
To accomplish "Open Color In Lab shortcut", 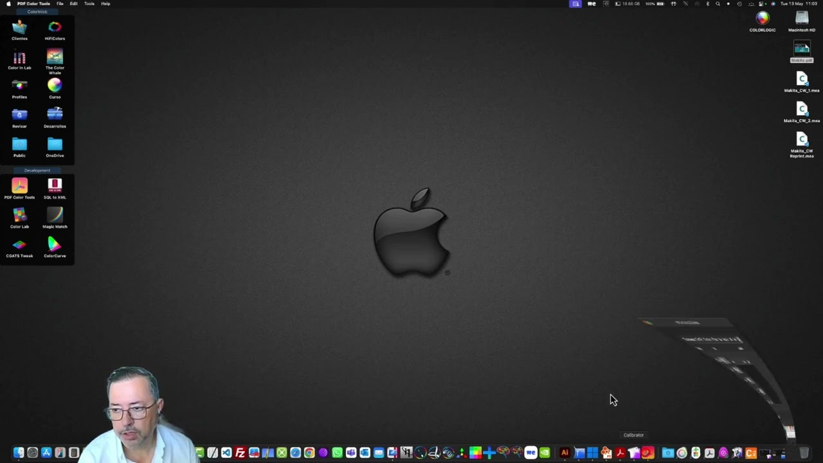I will 19,60.
